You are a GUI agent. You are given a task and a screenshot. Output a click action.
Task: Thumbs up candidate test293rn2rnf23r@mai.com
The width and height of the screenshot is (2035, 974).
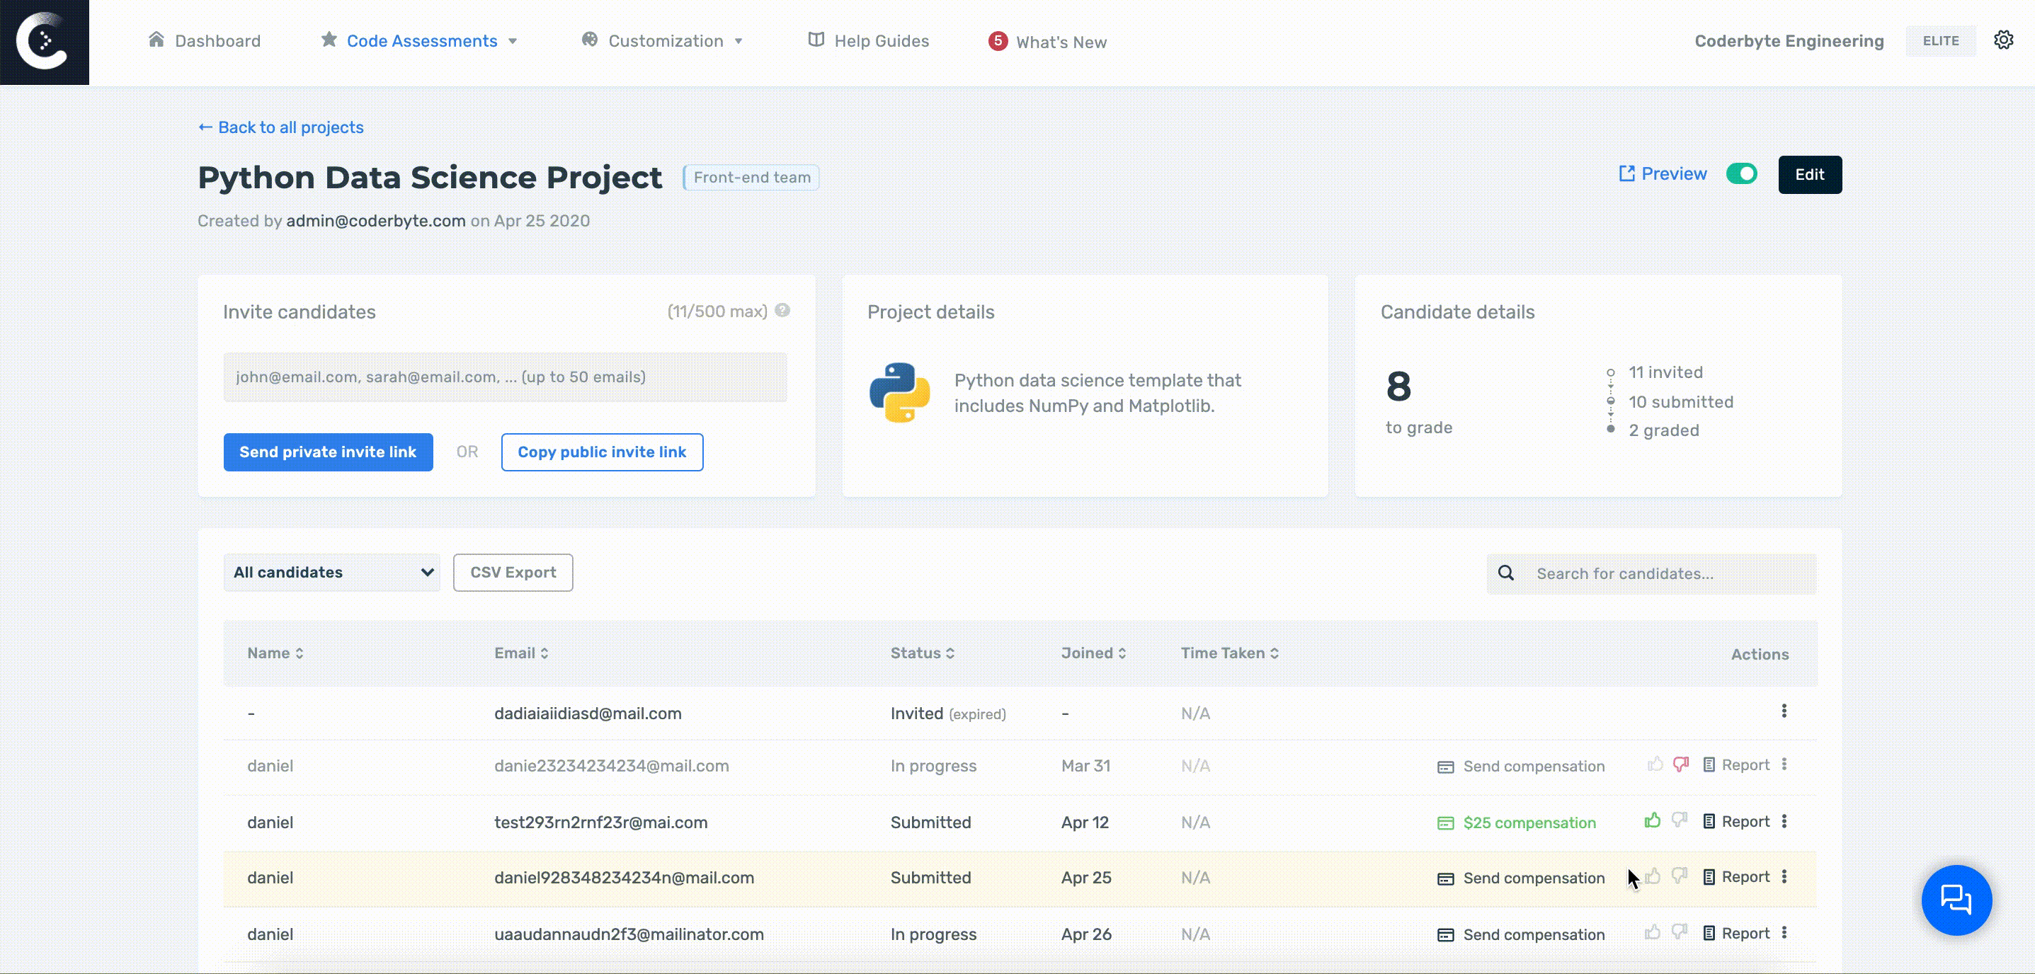coord(1652,820)
